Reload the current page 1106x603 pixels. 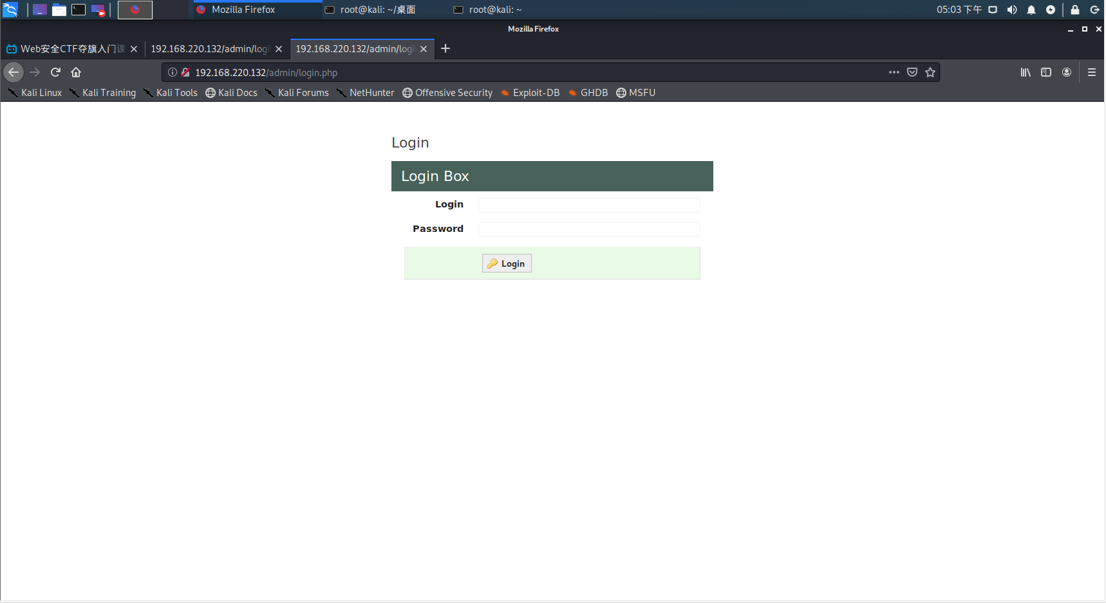pyautogui.click(x=55, y=72)
